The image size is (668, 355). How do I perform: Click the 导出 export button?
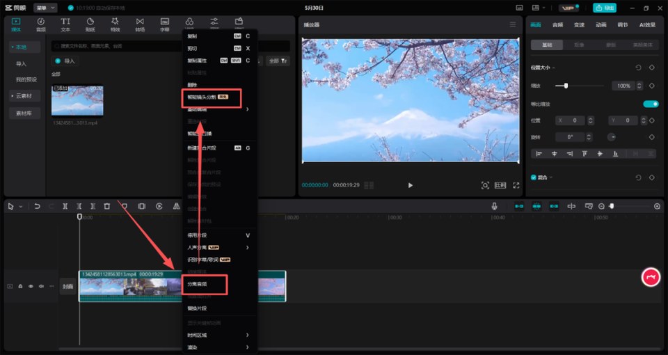(x=605, y=8)
